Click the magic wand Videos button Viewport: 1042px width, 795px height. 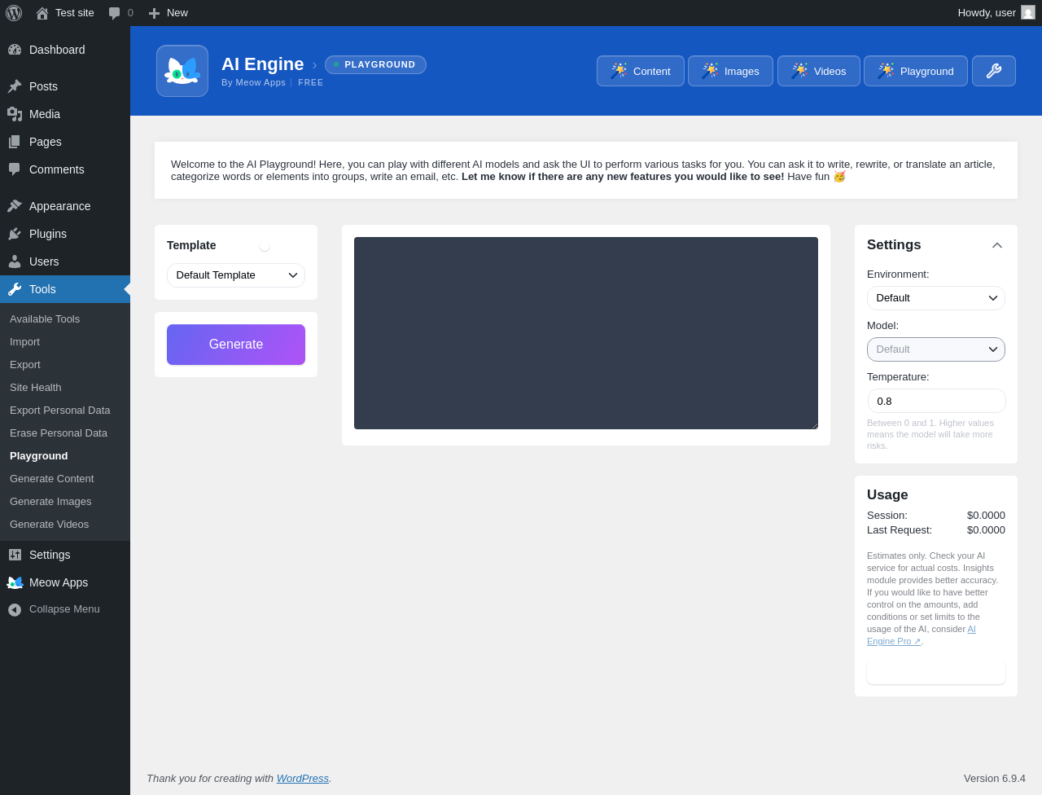tap(819, 71)
